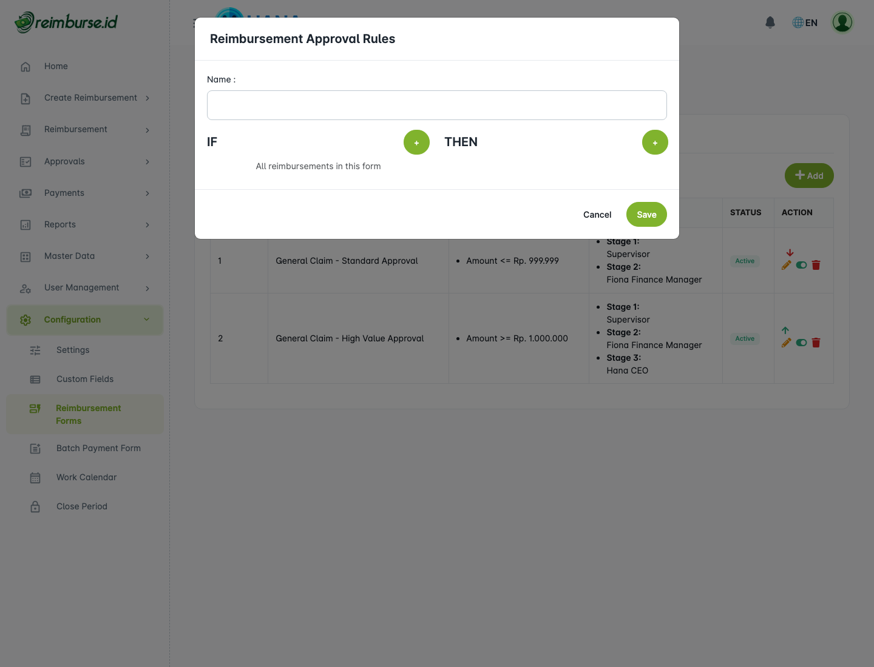The height and width of the screenshot is (667, 874).
Task: Disable the High Value Approval rule toggle
Action: 801,343
